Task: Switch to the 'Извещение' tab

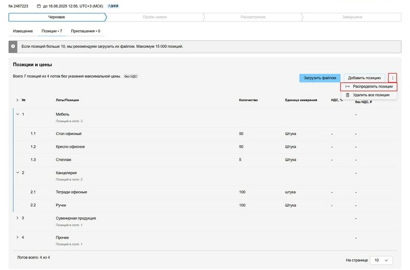Action: coord(23,31)
